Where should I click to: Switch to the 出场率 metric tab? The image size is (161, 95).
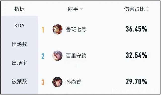tap(19, 63)
